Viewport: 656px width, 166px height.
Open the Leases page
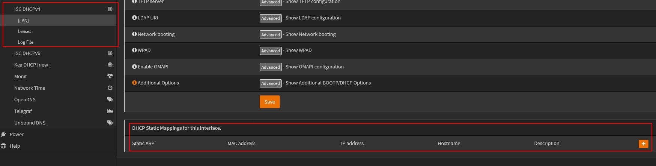pos(58,31)
